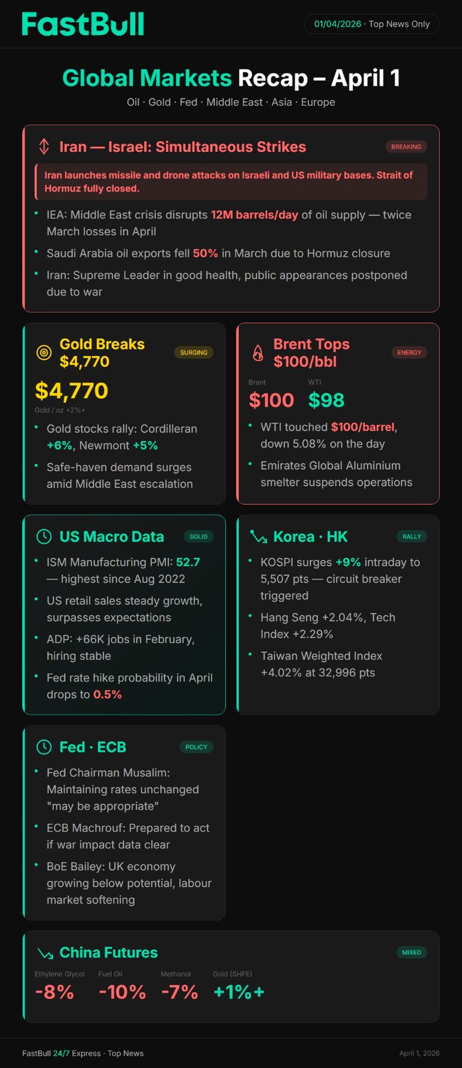Click the Fuel Oil -10% figure
Image resolution: width=462 pixels, height=1068 pixels.
122,992
